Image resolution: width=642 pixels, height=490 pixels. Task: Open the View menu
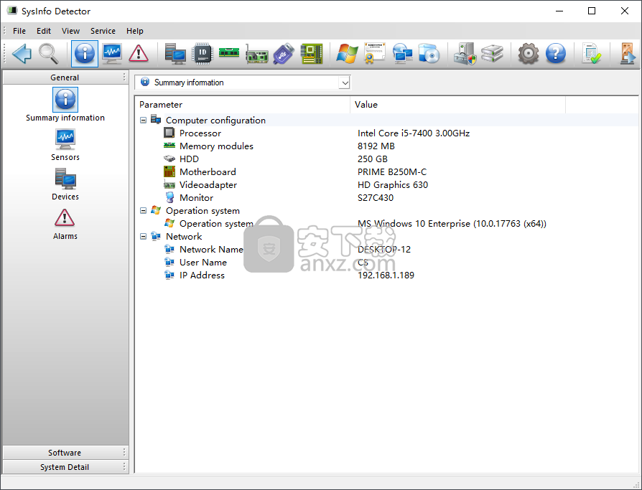pos(70,31)
